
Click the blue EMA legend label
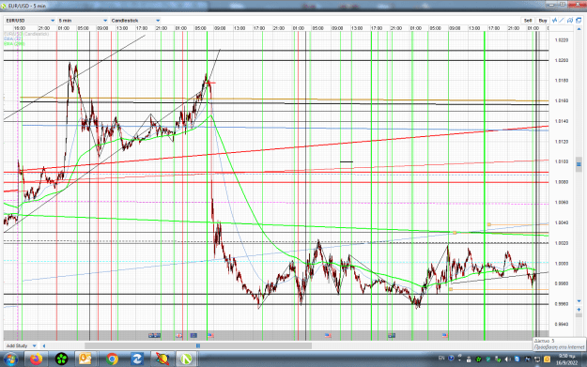pyautogui.click(x=13, y=38)
